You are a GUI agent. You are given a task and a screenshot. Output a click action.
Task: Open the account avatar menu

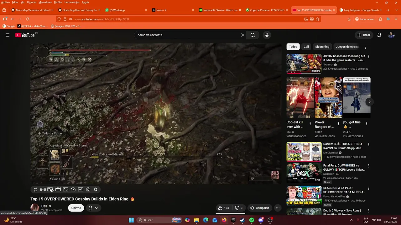pyautogui.click(x=391, y=35)
